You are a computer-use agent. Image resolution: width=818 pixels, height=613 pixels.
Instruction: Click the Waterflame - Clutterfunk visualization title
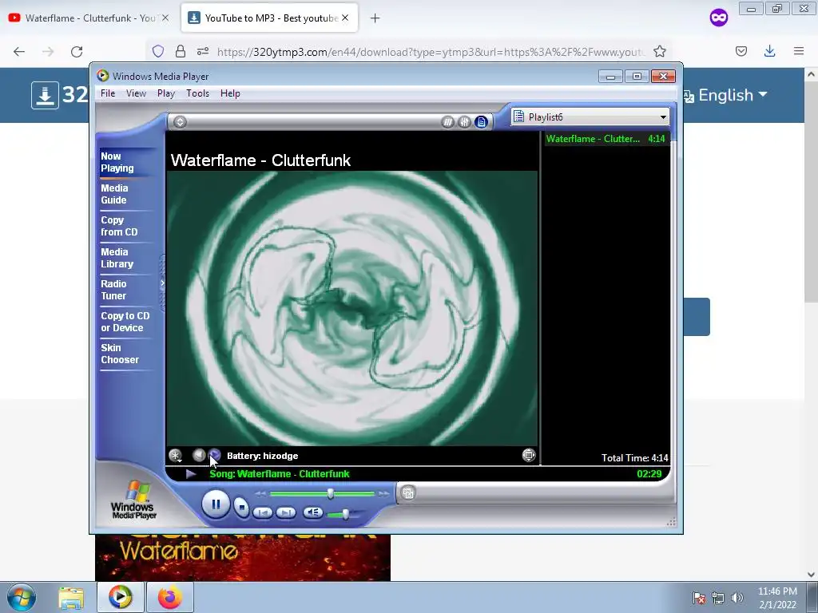[x=260, y=160]
